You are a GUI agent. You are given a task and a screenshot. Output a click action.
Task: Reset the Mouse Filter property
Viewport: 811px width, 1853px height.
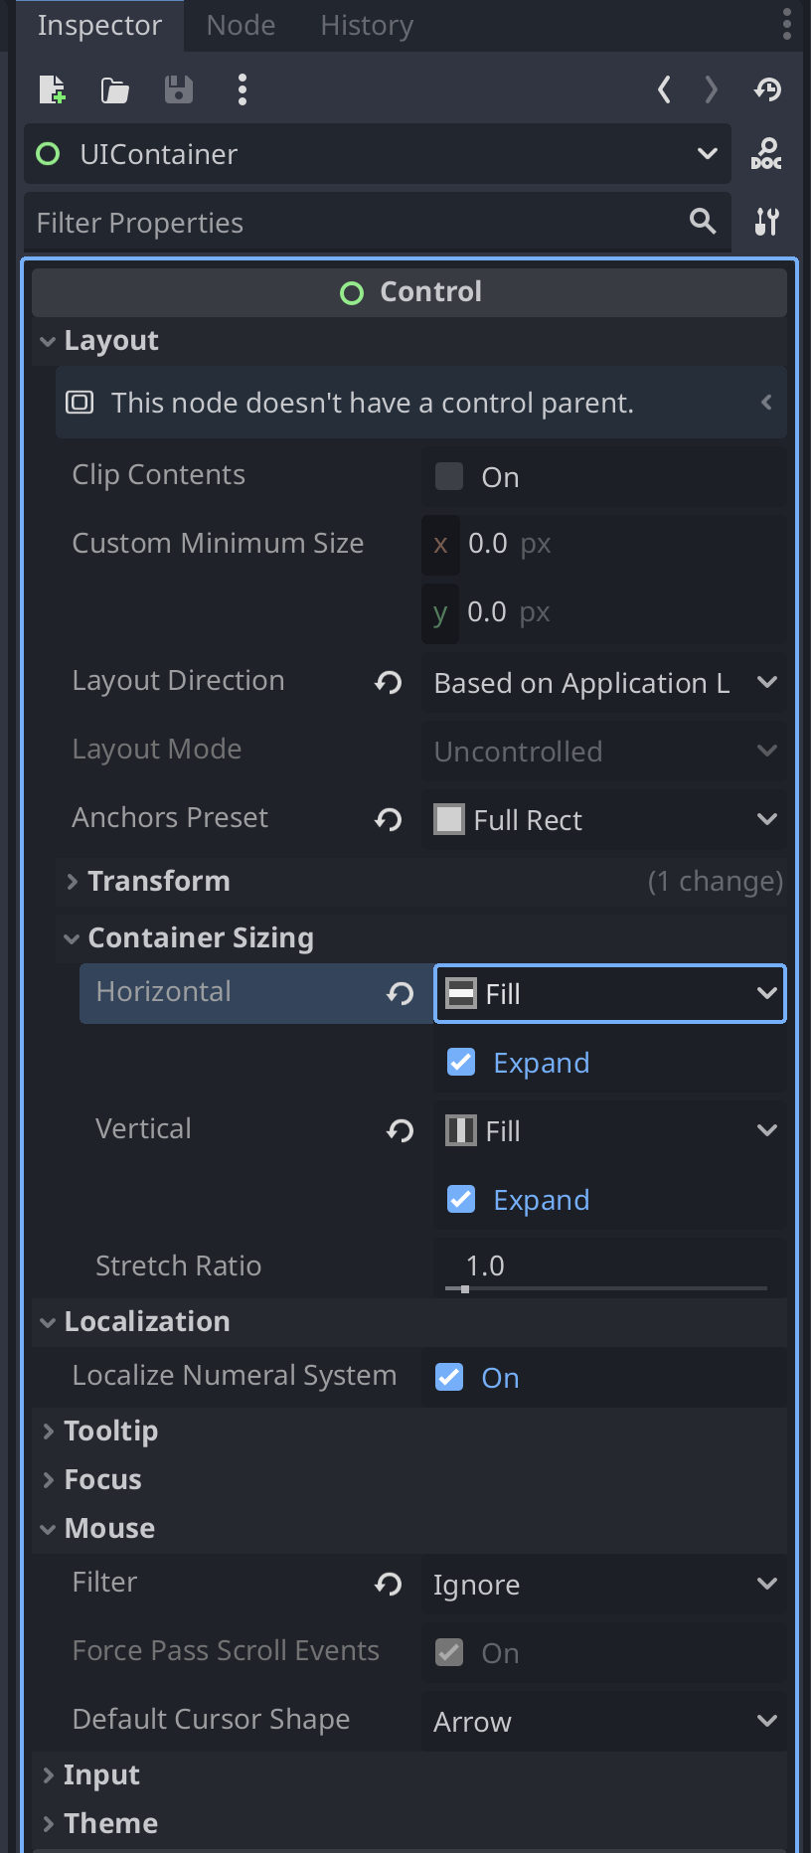point(389,1584)
